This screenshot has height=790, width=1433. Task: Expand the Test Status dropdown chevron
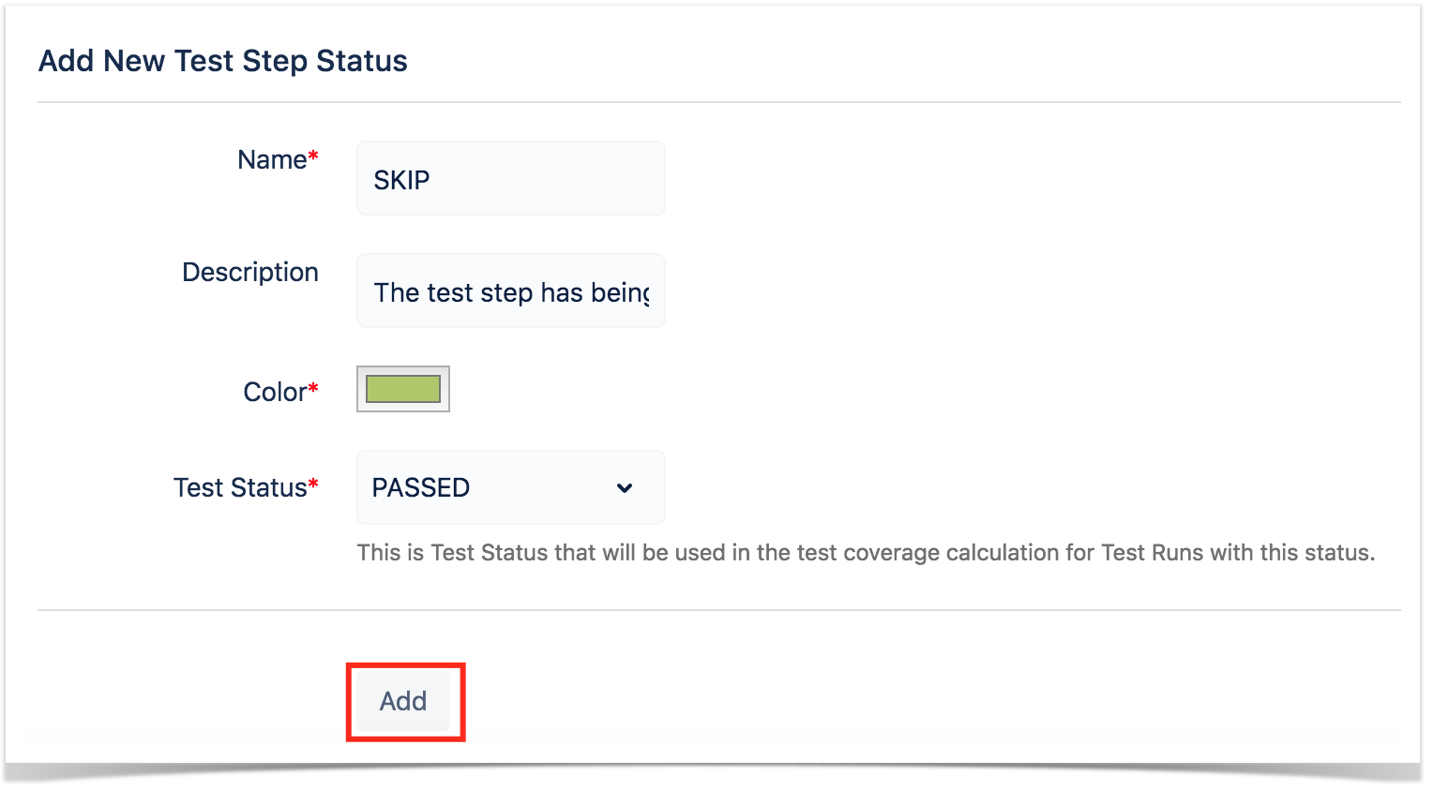625,488
